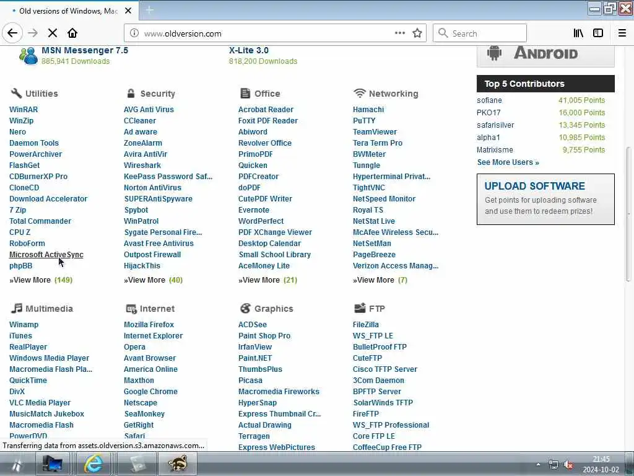Open Internet Explorer from the taskbar
Image resolution: width=634 pixels, height=476 pixels.
click(93, 464)
